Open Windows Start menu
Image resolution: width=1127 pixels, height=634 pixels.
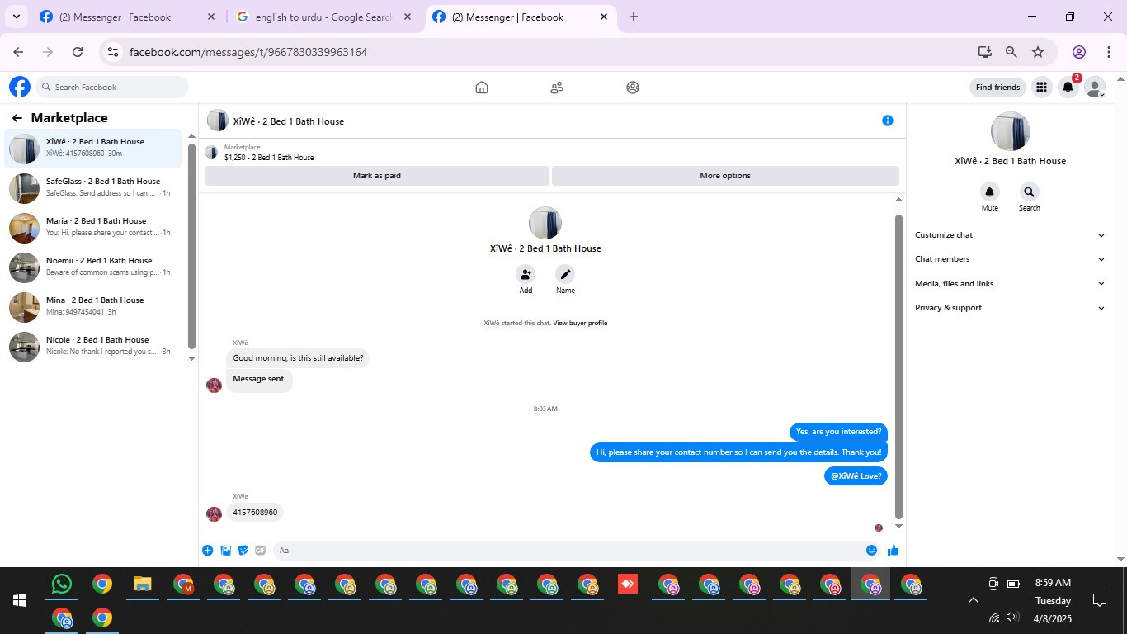(20, 600)
